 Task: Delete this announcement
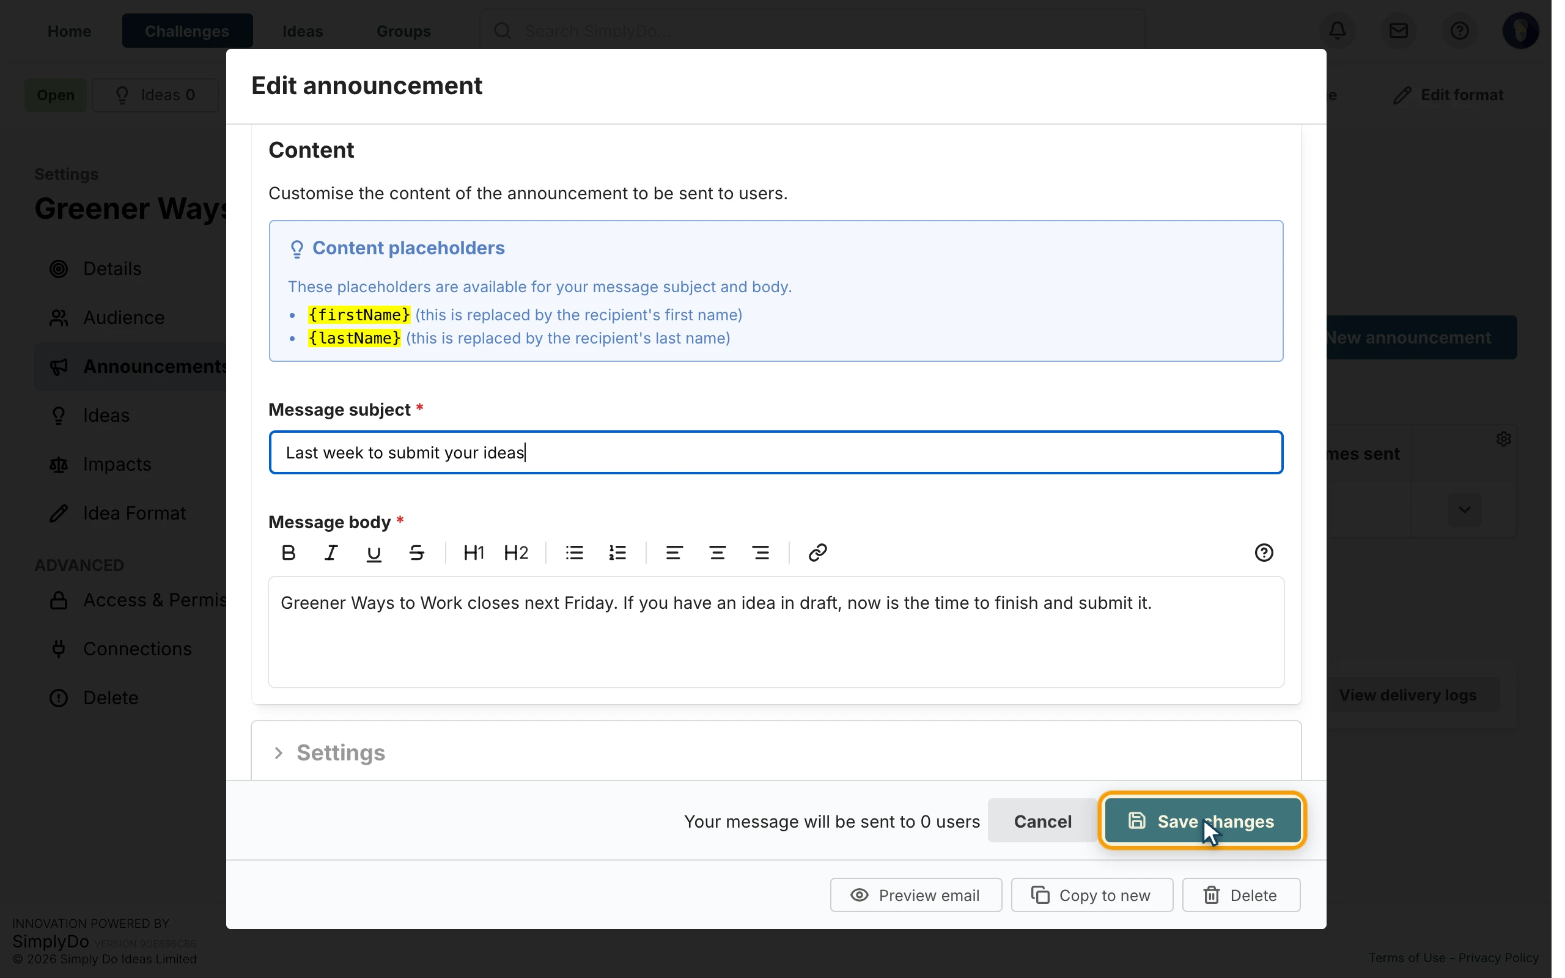tap(1241, 895)
